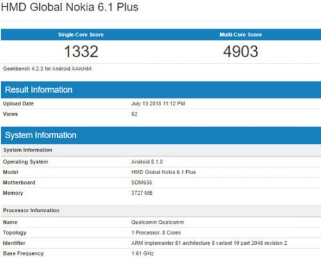
Task: Select the Qualcomm Qualcomm processor name
Action: pos(157,222)
